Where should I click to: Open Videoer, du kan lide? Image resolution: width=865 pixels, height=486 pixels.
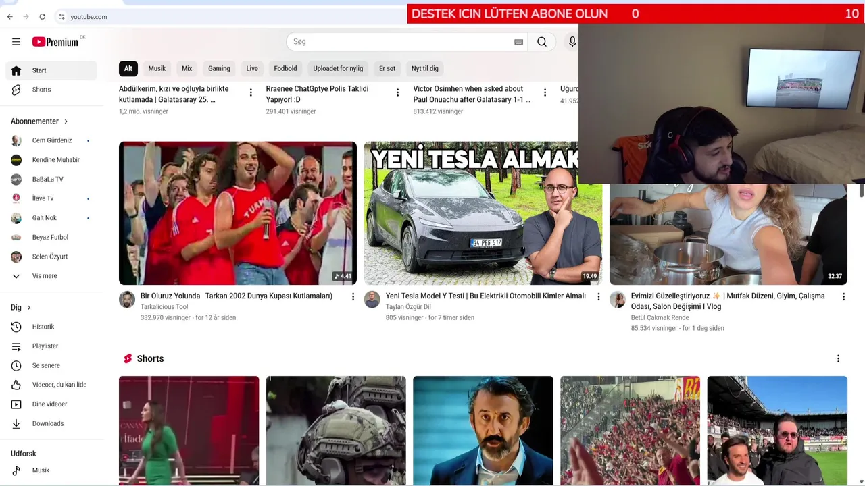tap(51, 385)
